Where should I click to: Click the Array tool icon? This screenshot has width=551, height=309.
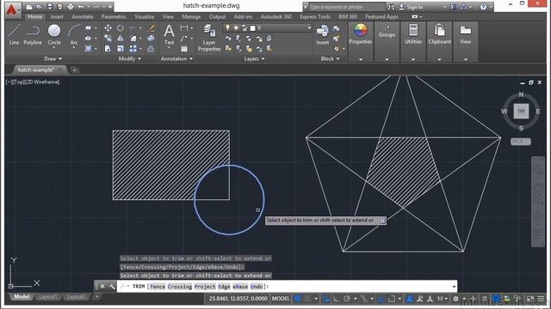[133, 49]
